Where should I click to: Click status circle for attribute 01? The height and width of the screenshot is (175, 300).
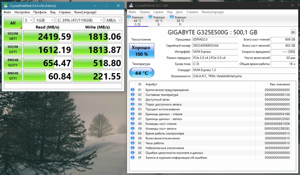click(x=132, y=90)
